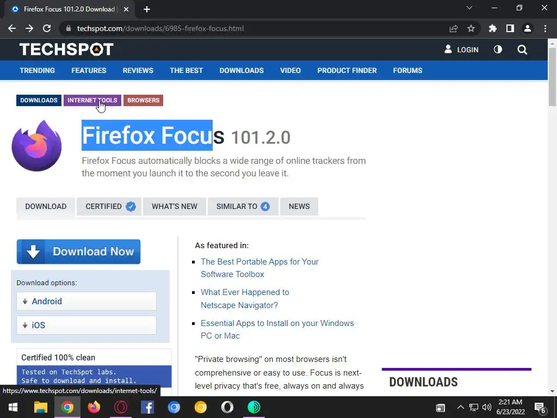Screen dimensions: 557x418
Task: Select the SIMILAR TO tab
Action: point(243,206)
